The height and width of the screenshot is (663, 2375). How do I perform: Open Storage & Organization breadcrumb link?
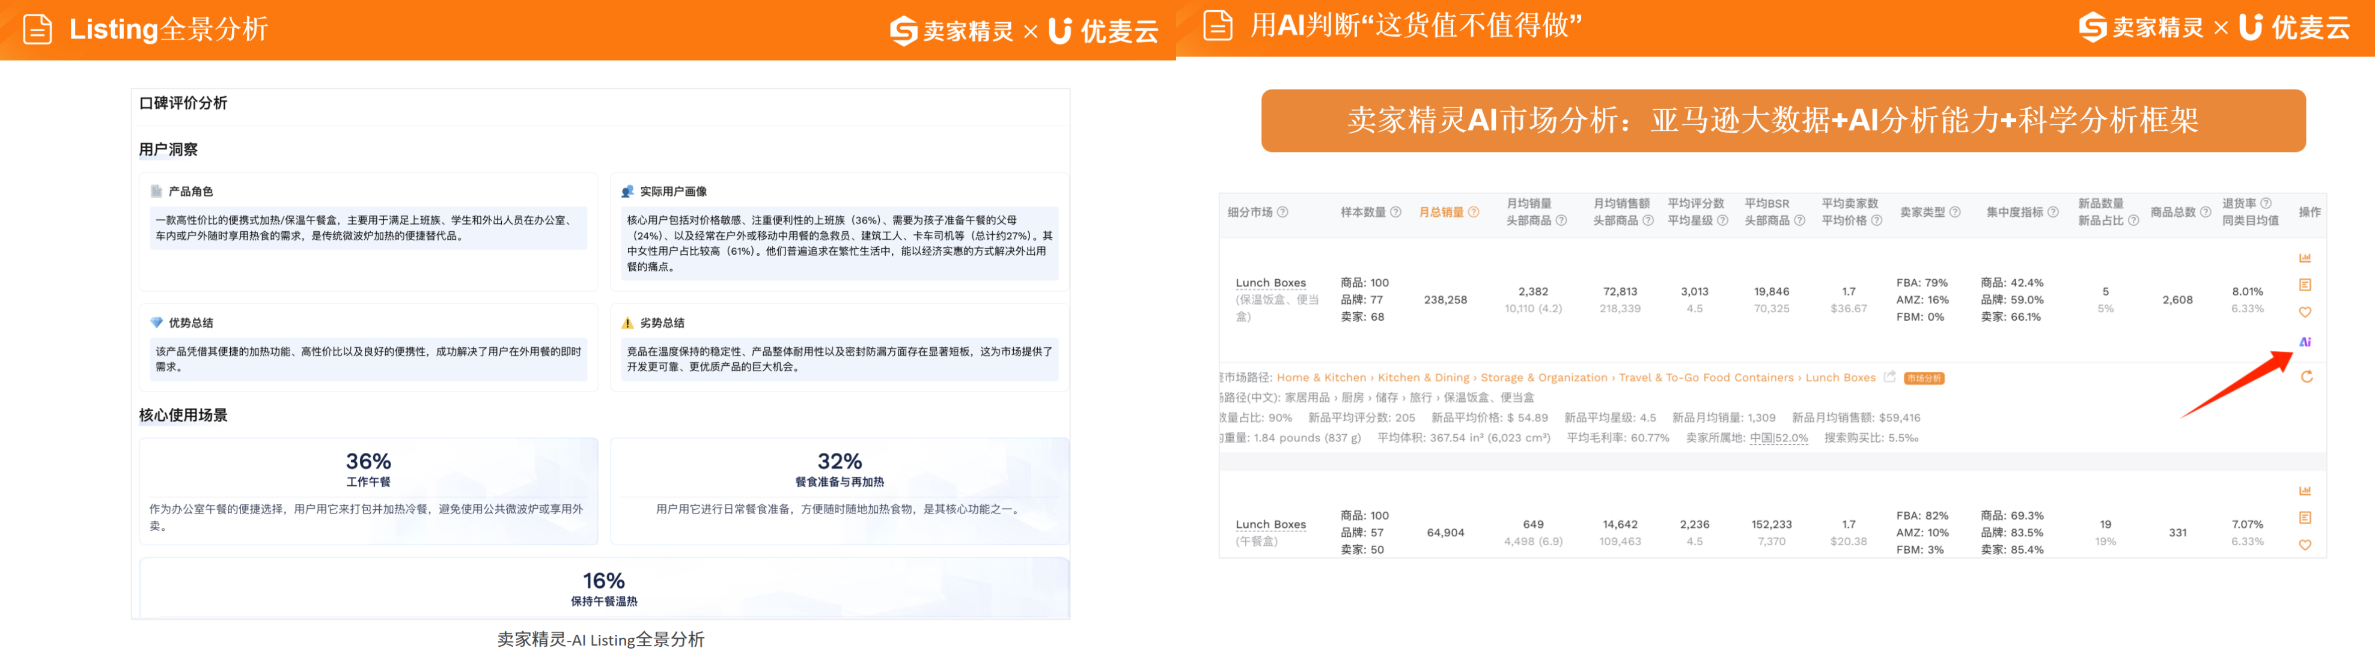pyautogui.click(x=1543, y=378)
